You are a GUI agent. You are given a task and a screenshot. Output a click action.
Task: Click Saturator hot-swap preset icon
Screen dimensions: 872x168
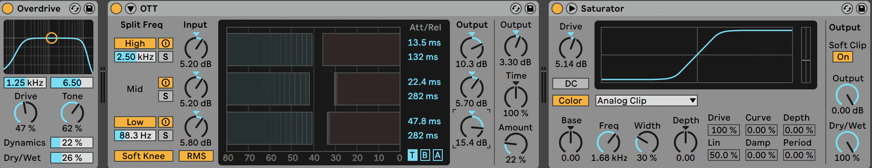click(x=847, y=8)
